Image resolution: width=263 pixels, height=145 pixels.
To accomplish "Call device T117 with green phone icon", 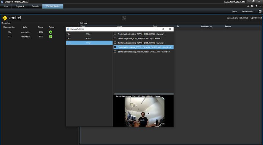I will (x=51, y=37).
